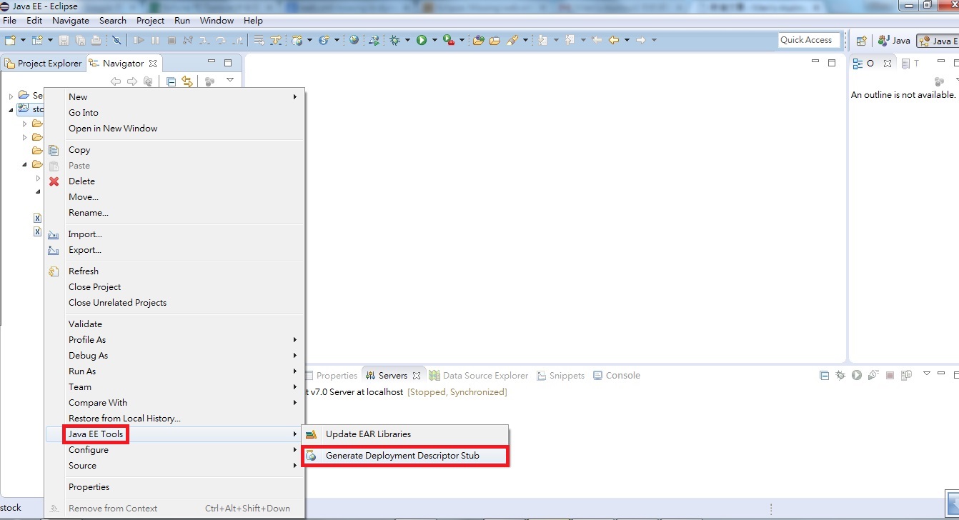Expand the Servers project tree node

[11, 96]
